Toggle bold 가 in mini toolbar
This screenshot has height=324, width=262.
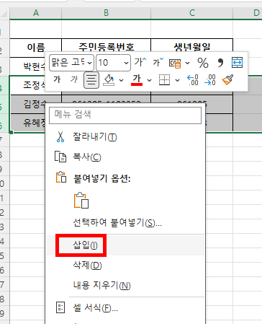pyautogui.click(x=57, y=79)
